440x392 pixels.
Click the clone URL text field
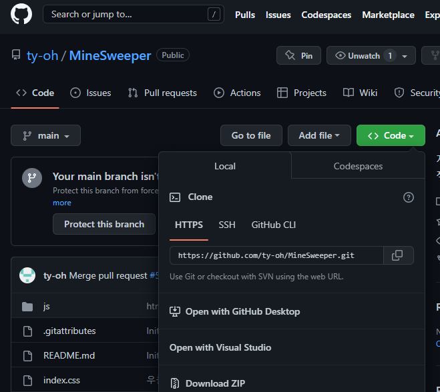pos(276,255)
